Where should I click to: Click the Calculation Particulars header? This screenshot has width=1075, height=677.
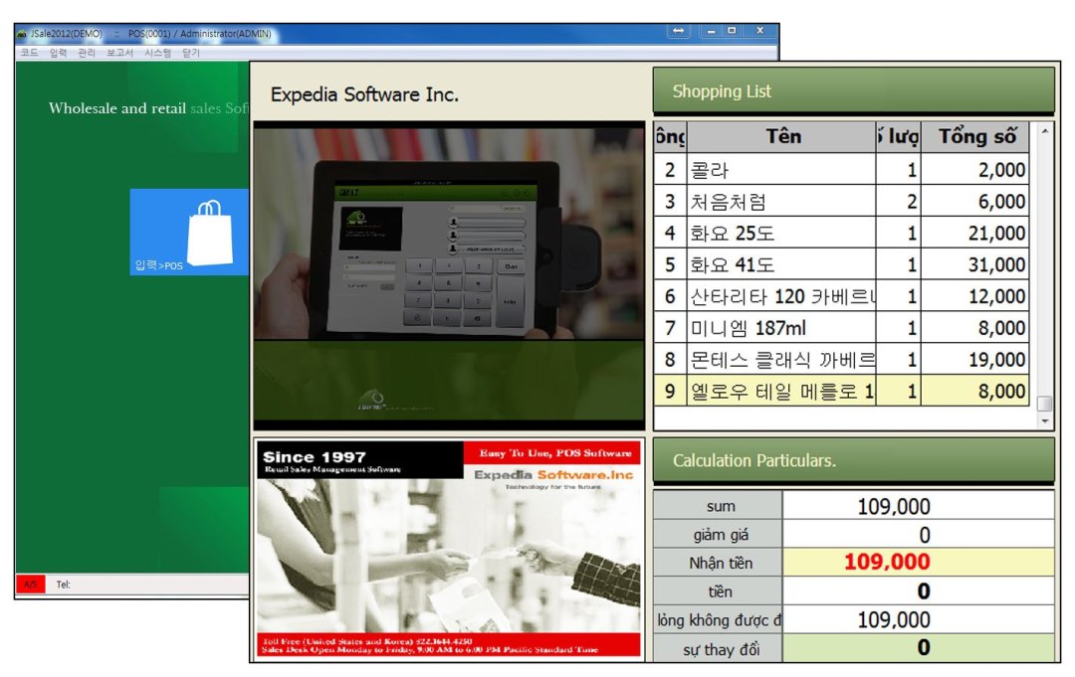tap(854, 460)
